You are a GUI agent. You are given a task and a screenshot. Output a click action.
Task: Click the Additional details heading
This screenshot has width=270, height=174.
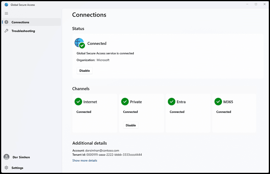tap(90, 143)
